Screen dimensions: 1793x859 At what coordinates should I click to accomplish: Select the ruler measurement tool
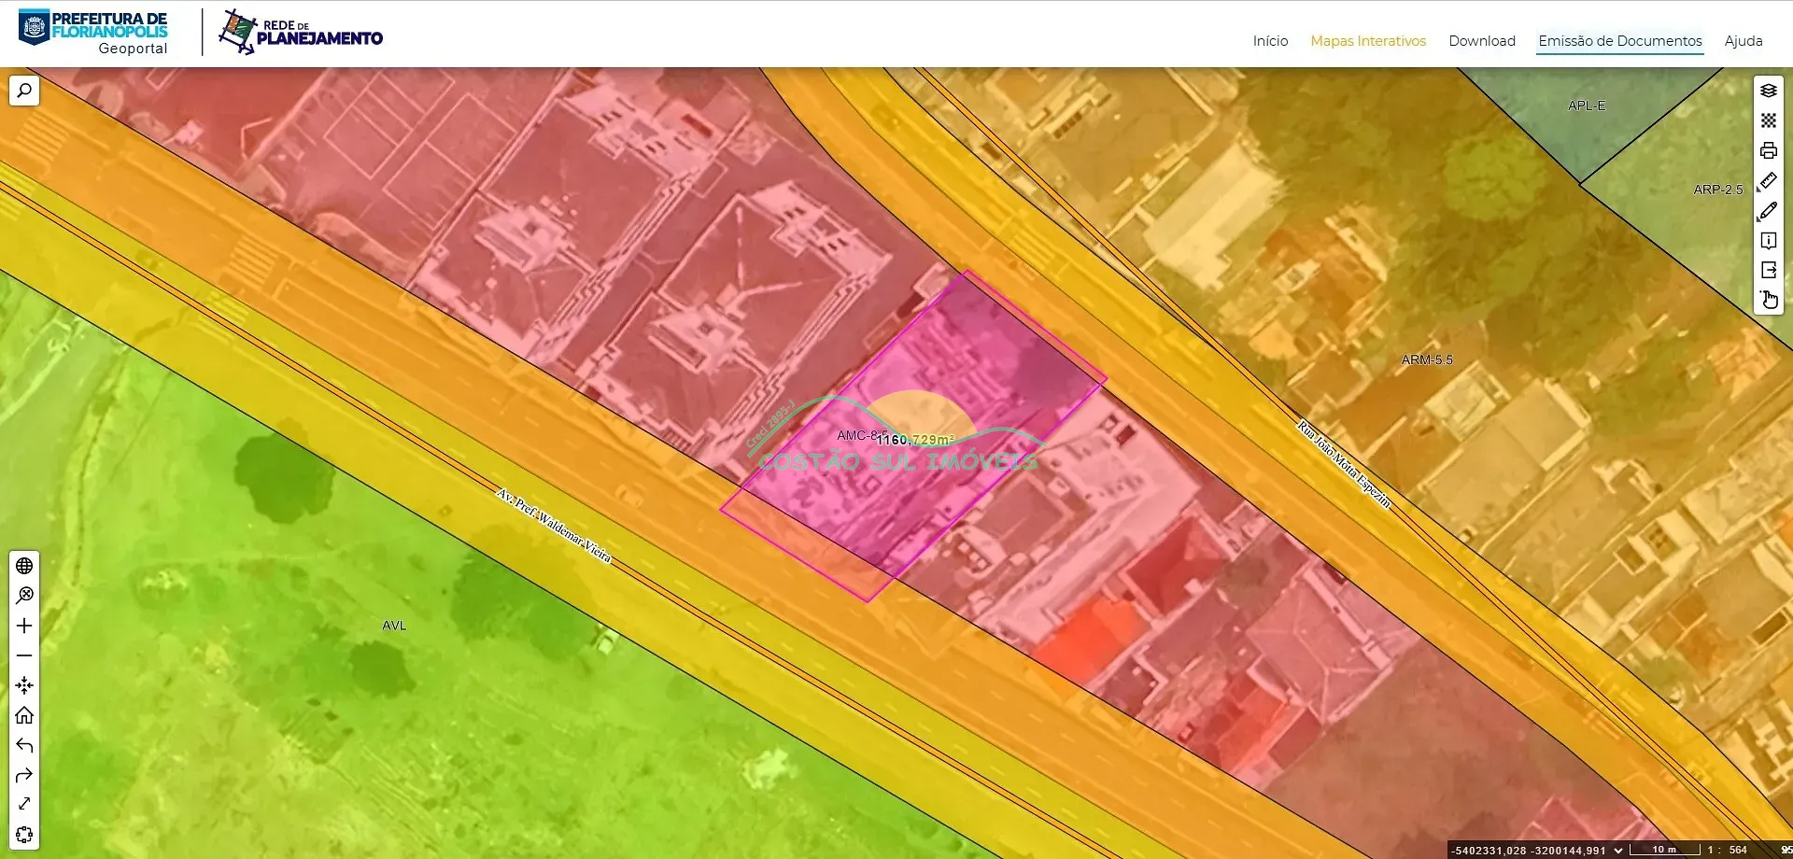[x=1769, y=180]
